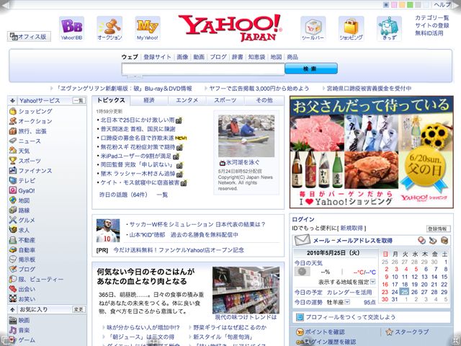Open 天気 from the sidebar
Screen dimensions: 461x346
pyautogui.click(x=24, y=151)
